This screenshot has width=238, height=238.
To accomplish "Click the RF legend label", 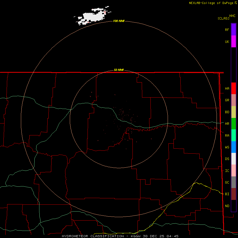I will pyautogui.click(x=227, y=30).
